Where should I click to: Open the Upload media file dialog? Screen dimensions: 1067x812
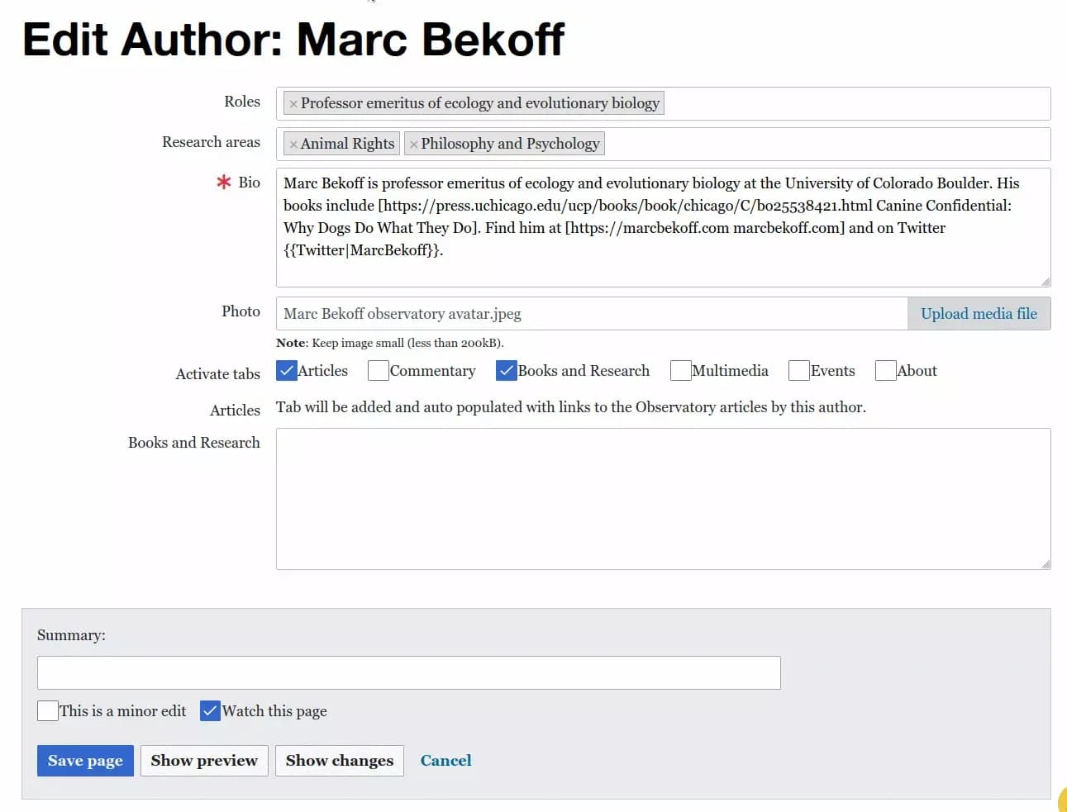[979, 313]
